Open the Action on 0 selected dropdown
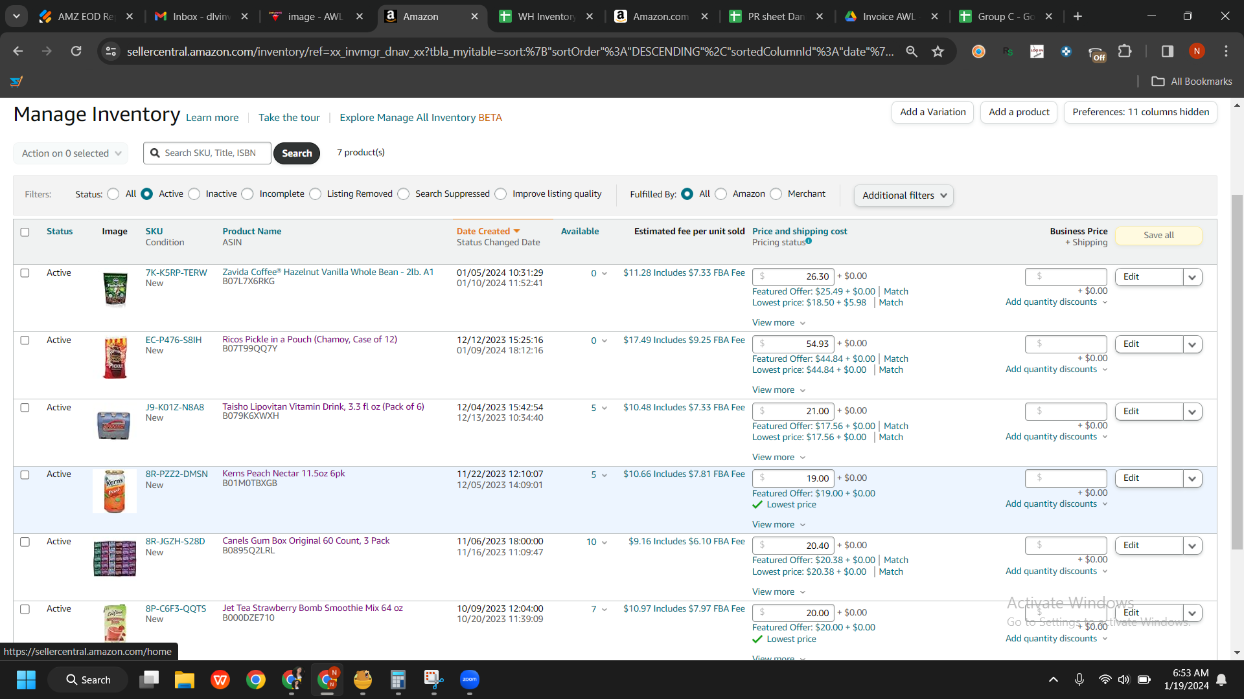 [71, 153]
